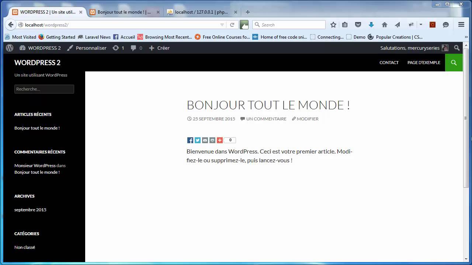Click the red plus share icon

pos(220,140)
